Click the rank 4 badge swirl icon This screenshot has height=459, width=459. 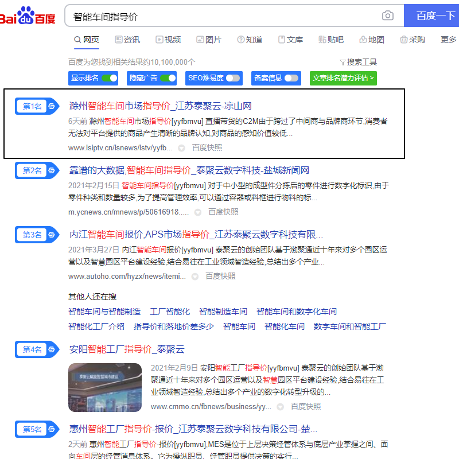(x=52, y=349)
